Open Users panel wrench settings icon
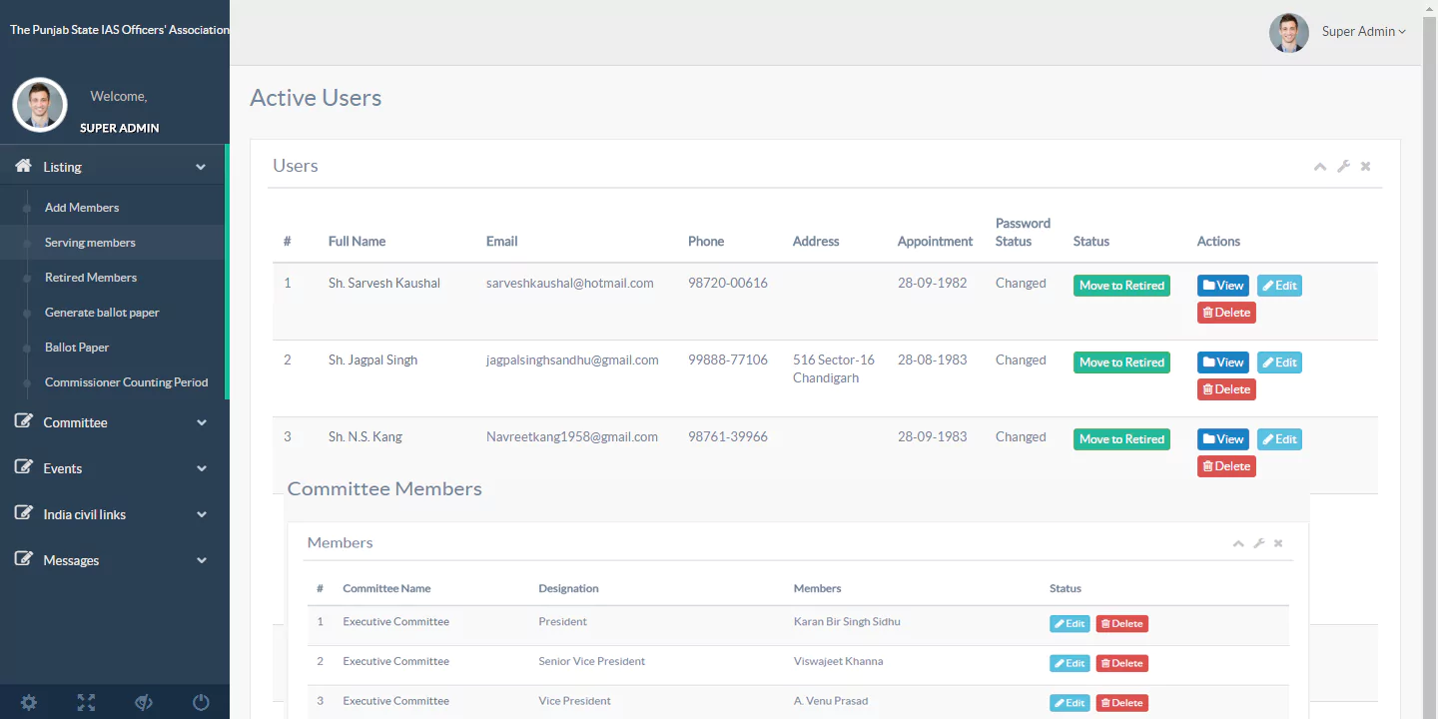Viewport: 1438px width, 719px height. (x=1343, y=167)
